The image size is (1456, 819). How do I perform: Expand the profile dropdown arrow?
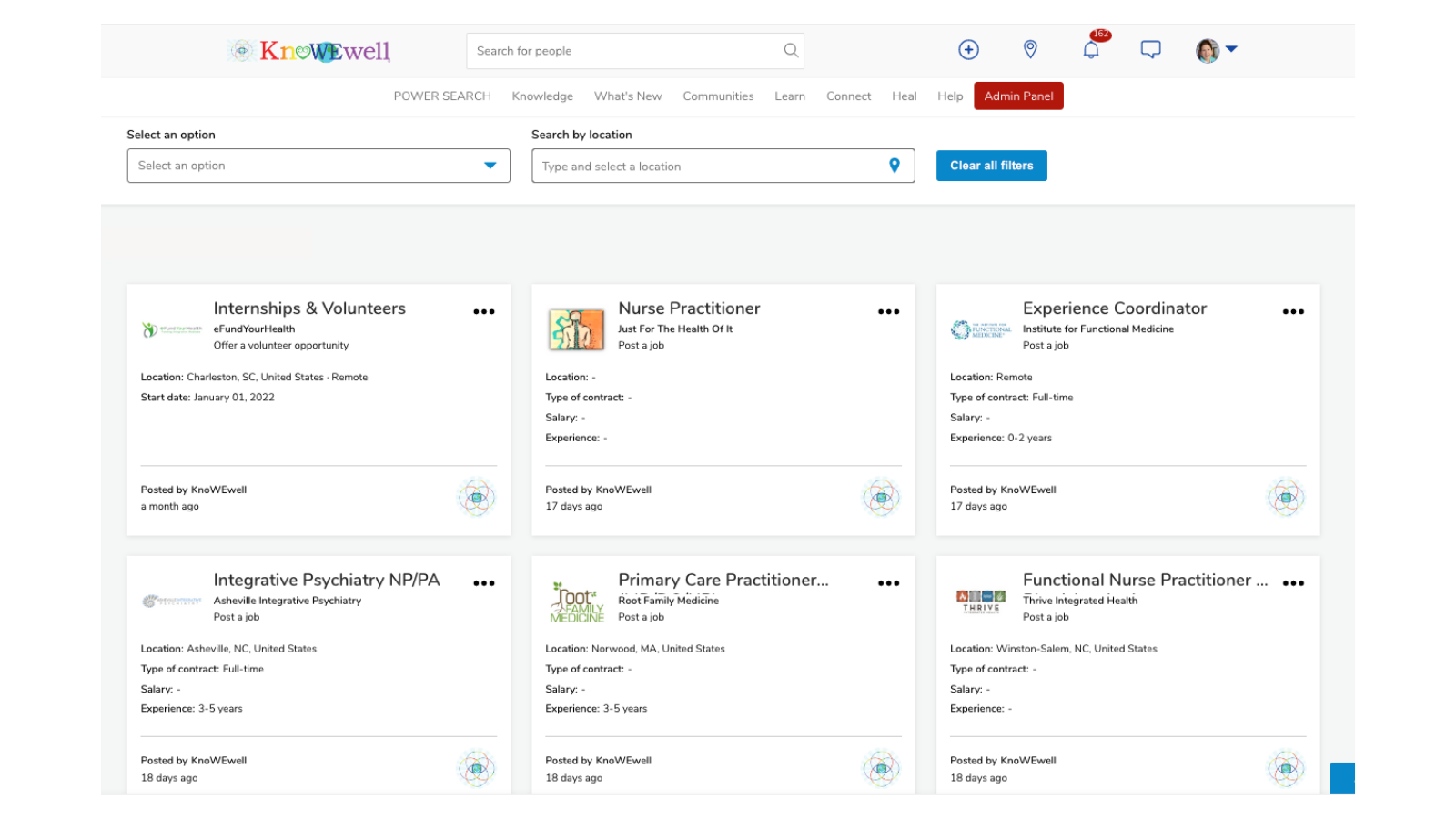[x=1231, y=49]
